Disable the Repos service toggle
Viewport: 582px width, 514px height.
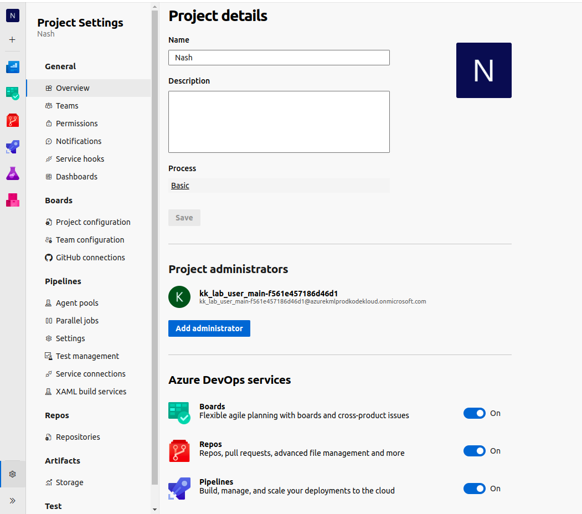(474, 451)
